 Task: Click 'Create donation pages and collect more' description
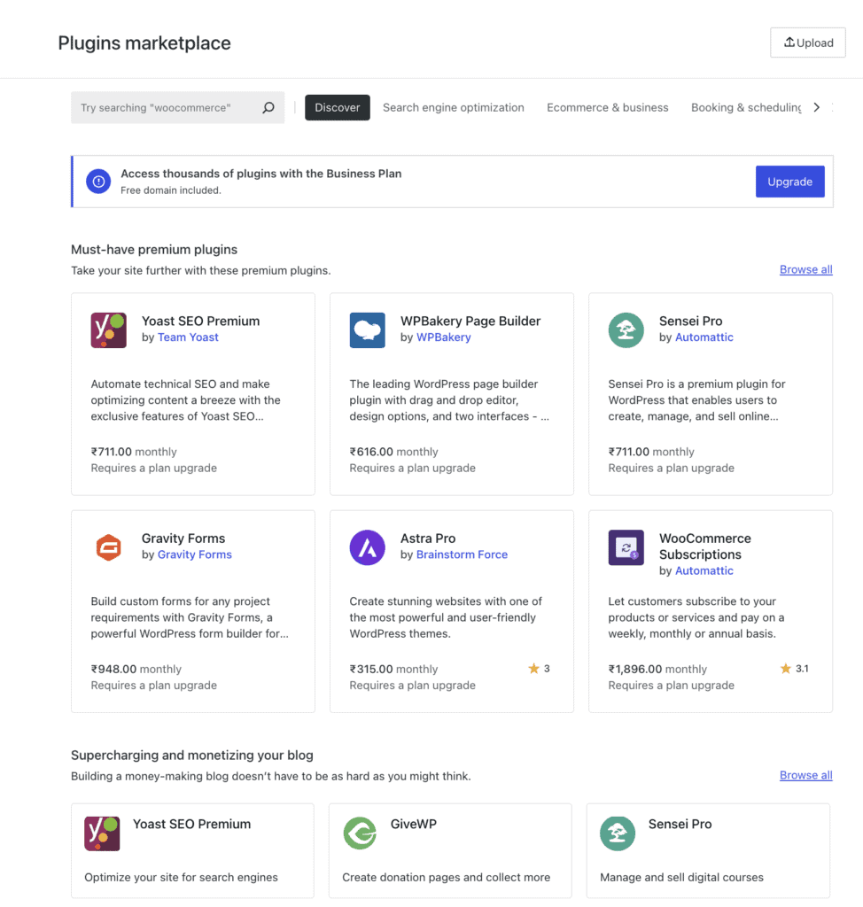point(446,878)
